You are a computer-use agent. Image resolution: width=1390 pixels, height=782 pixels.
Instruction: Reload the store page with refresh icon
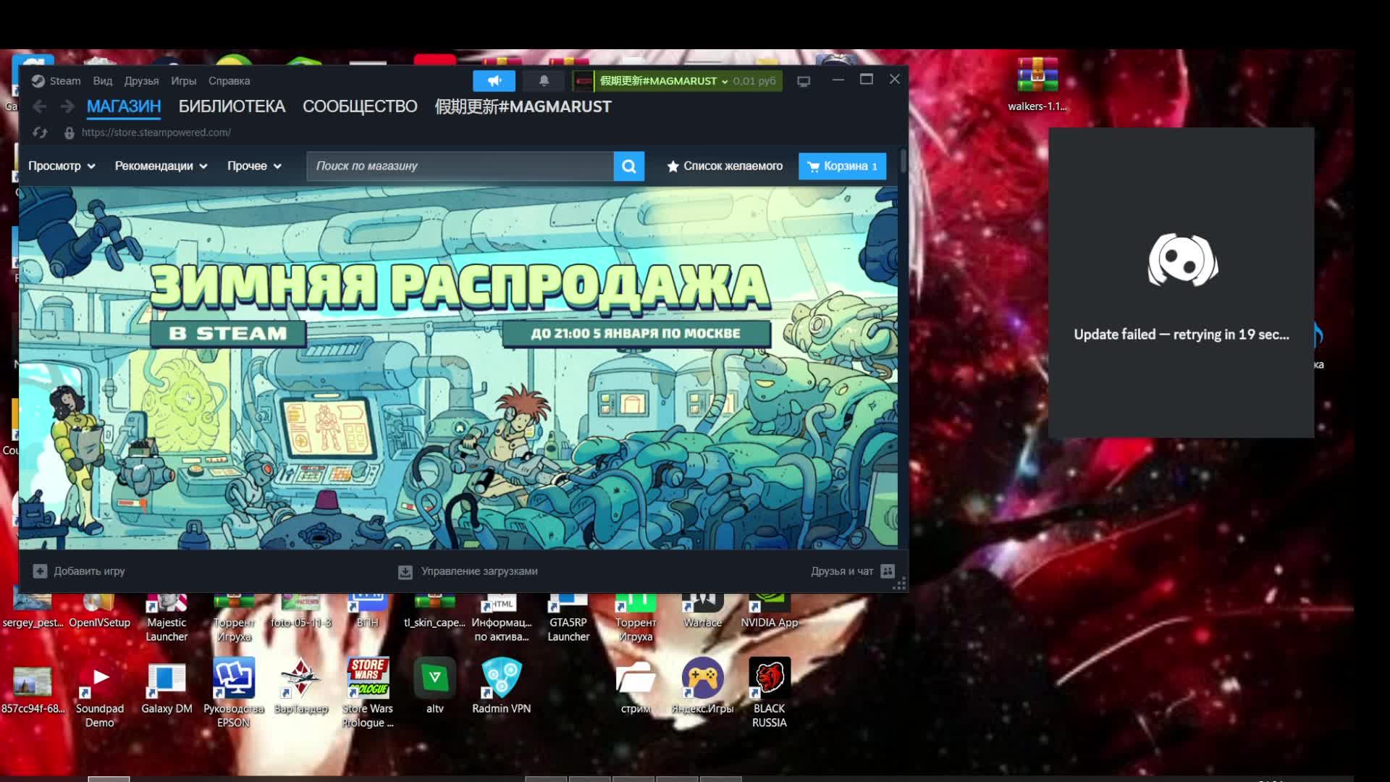tap(40, 133)
